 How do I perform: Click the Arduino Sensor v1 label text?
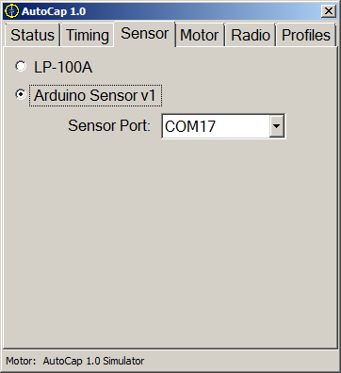click(x=95, y=95)
